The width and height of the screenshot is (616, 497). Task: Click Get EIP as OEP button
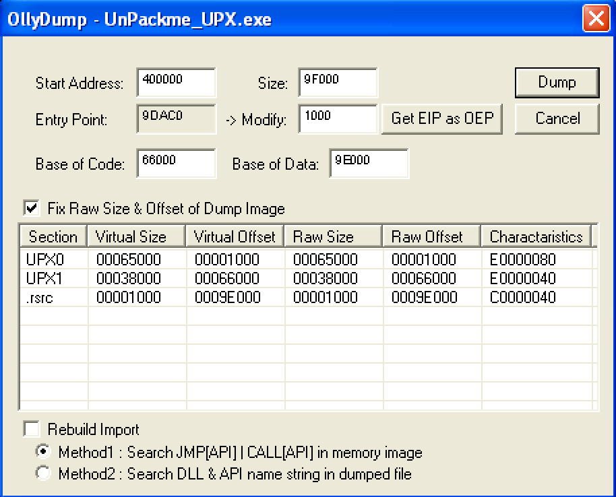[x=442, y=119]
